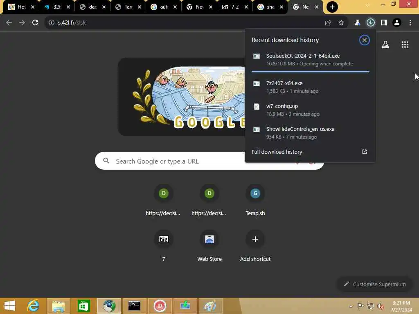The width and height of the screenshot is (419, 314).
Task: Open the blue folder download taskbar icon
Action: [x=185, y=306]
